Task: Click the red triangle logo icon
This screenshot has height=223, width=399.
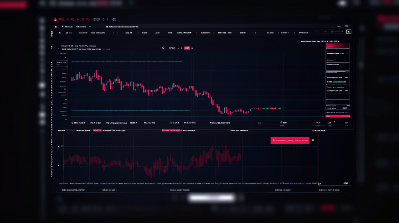Action: 55,19
